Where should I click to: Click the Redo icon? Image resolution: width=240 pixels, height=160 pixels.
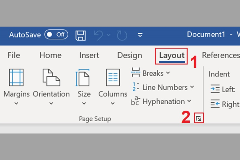tap(122, 36)
